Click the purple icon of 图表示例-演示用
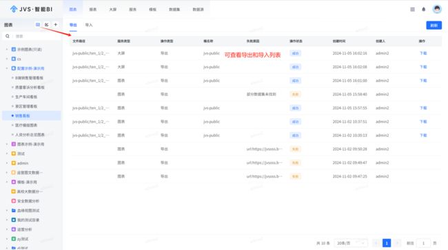The height and width of the screenshot is (250, 448). point(13,144)
